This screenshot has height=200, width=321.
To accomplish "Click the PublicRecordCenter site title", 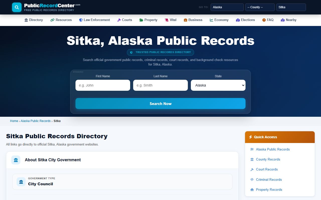I will [x=52, y=5].
